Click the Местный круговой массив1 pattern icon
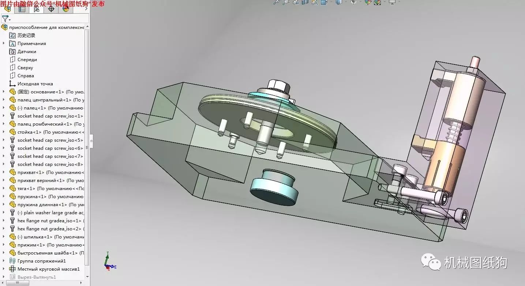The width and height of the screenshot is (525, 286). tap(12, 269)
